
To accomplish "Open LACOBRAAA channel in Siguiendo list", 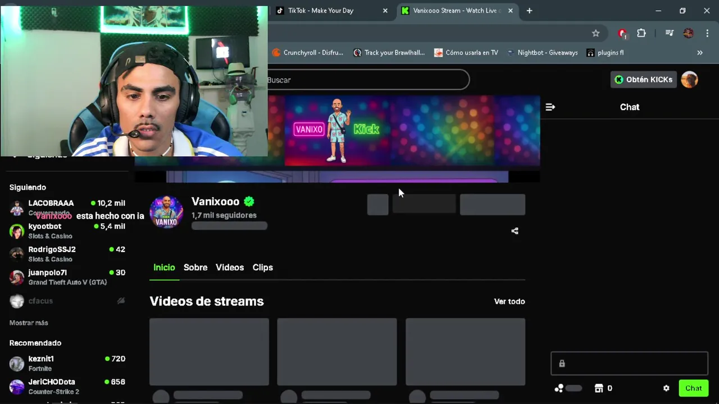I will click(x=67, y=208).
